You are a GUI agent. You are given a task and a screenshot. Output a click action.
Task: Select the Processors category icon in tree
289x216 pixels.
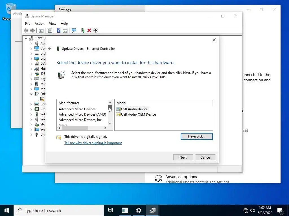tap(37, 109)
